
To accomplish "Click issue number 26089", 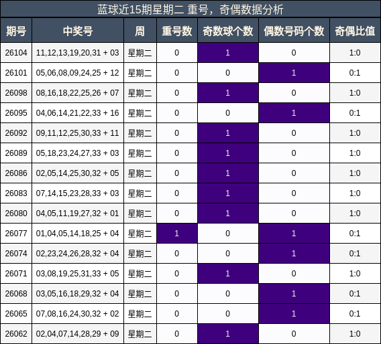I will pos(16,153).
